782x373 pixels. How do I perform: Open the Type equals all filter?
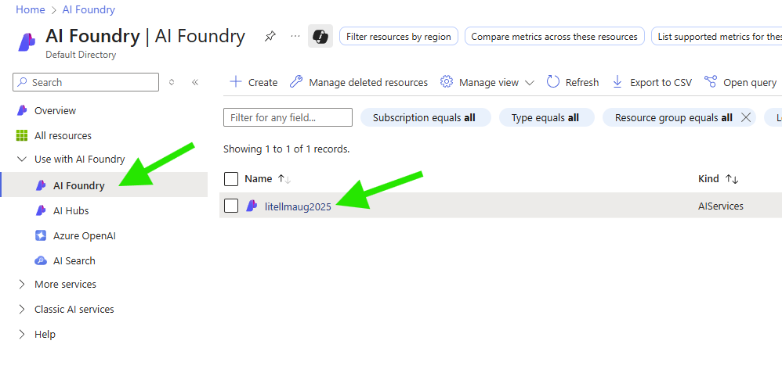click(x=547, y=117)
